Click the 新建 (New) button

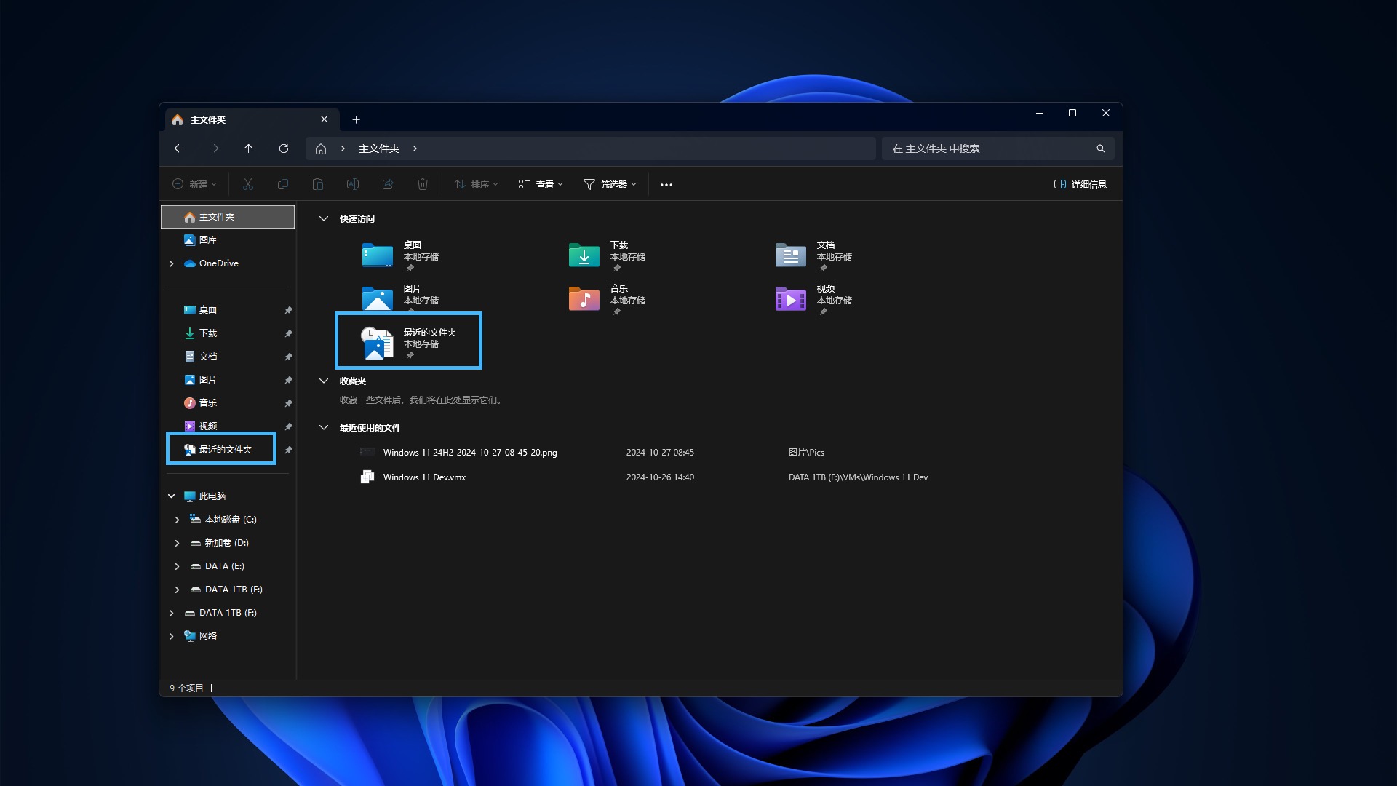192,184
